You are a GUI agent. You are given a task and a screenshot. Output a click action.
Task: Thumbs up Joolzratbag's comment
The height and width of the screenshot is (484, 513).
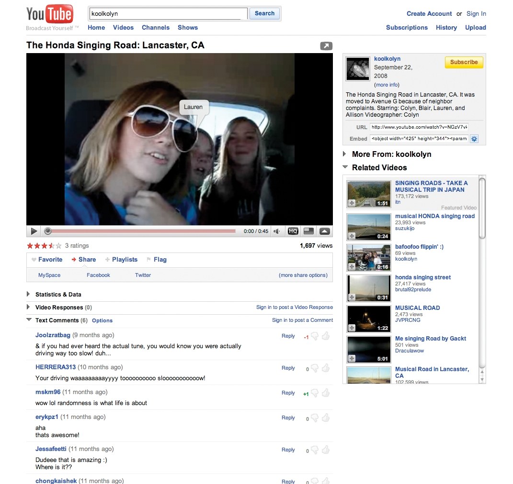pyautogui.click(x=326, y=336)
